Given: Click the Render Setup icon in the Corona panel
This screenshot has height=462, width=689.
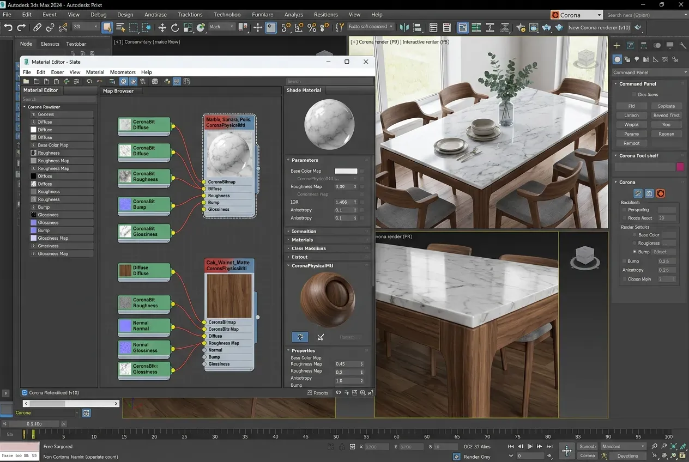Looking at the screenshot, I should click(661, 193).
